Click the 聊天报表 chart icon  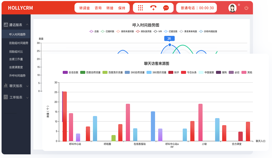click(6, 86)
